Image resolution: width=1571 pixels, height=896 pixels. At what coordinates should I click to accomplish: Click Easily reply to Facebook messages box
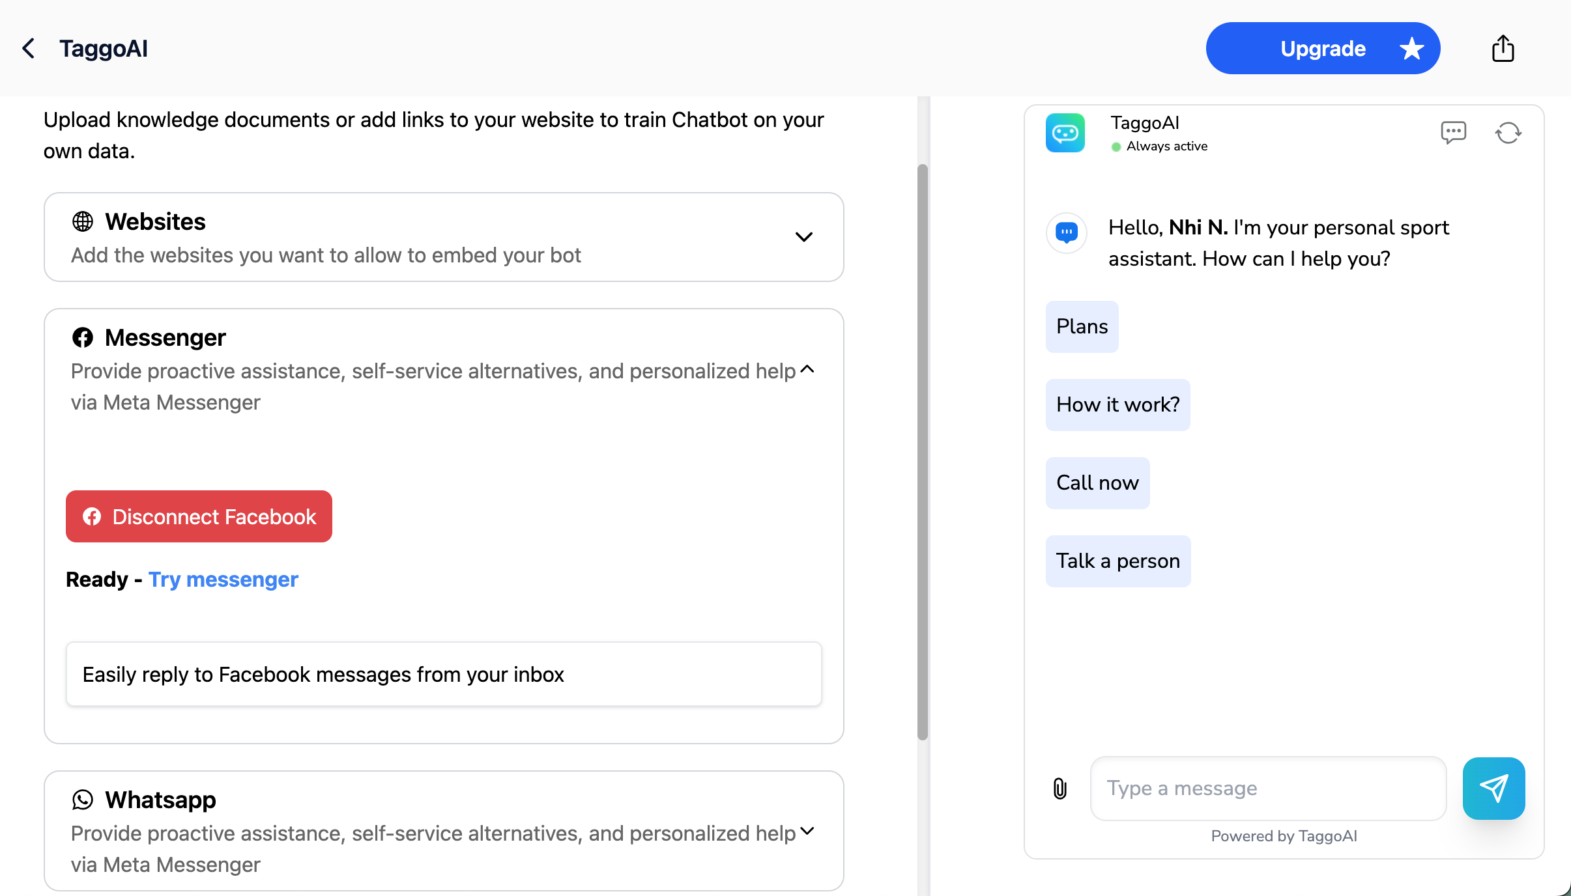(x=444, y=674)
